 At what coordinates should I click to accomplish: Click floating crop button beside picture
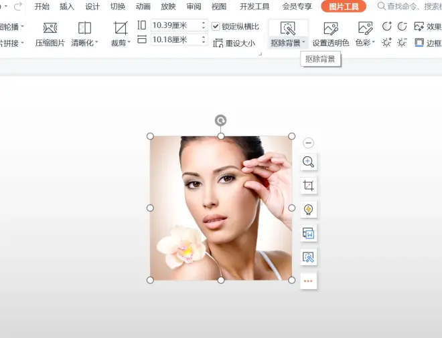click(308, 186)
